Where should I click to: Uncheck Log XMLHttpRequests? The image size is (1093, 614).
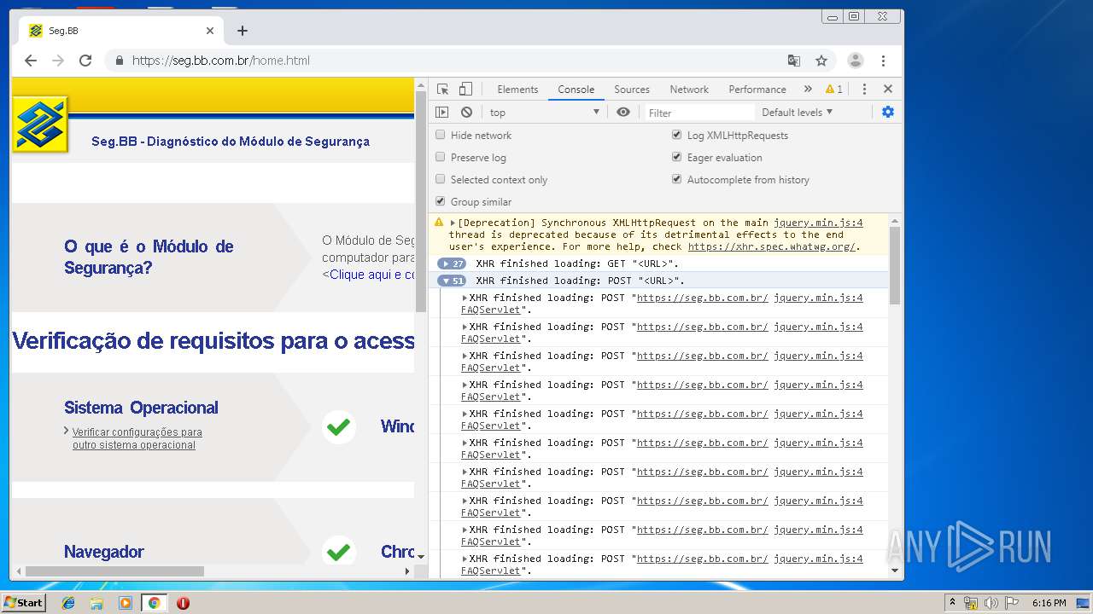pyautogui.click(x=677, y=135)
